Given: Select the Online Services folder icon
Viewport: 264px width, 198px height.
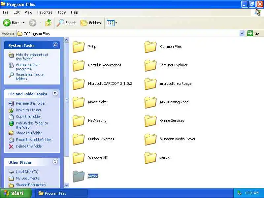Looking at the screenshot, I should tap(150, 121).
